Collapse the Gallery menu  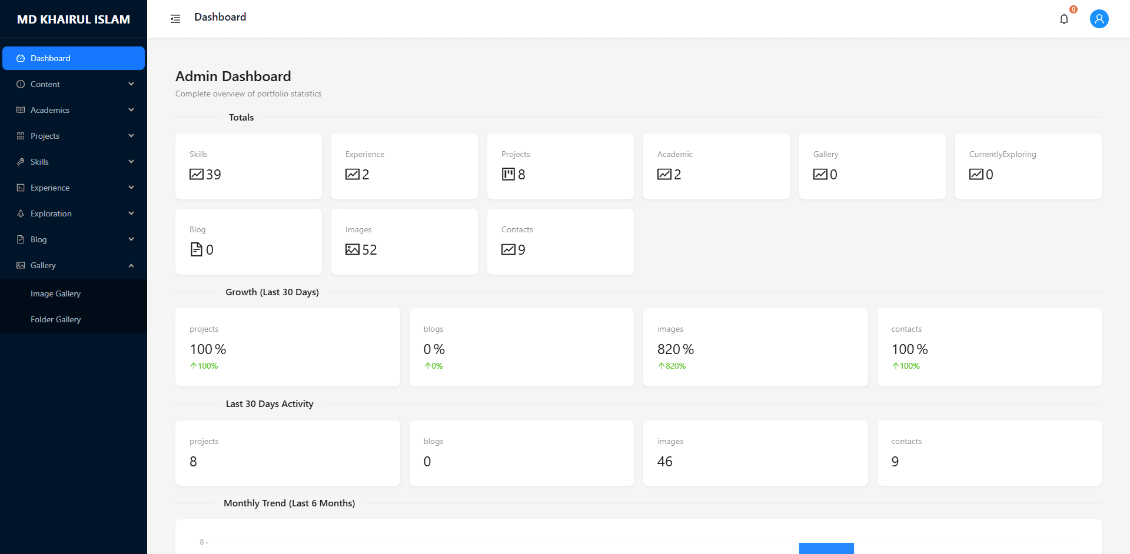click(131, 265)
